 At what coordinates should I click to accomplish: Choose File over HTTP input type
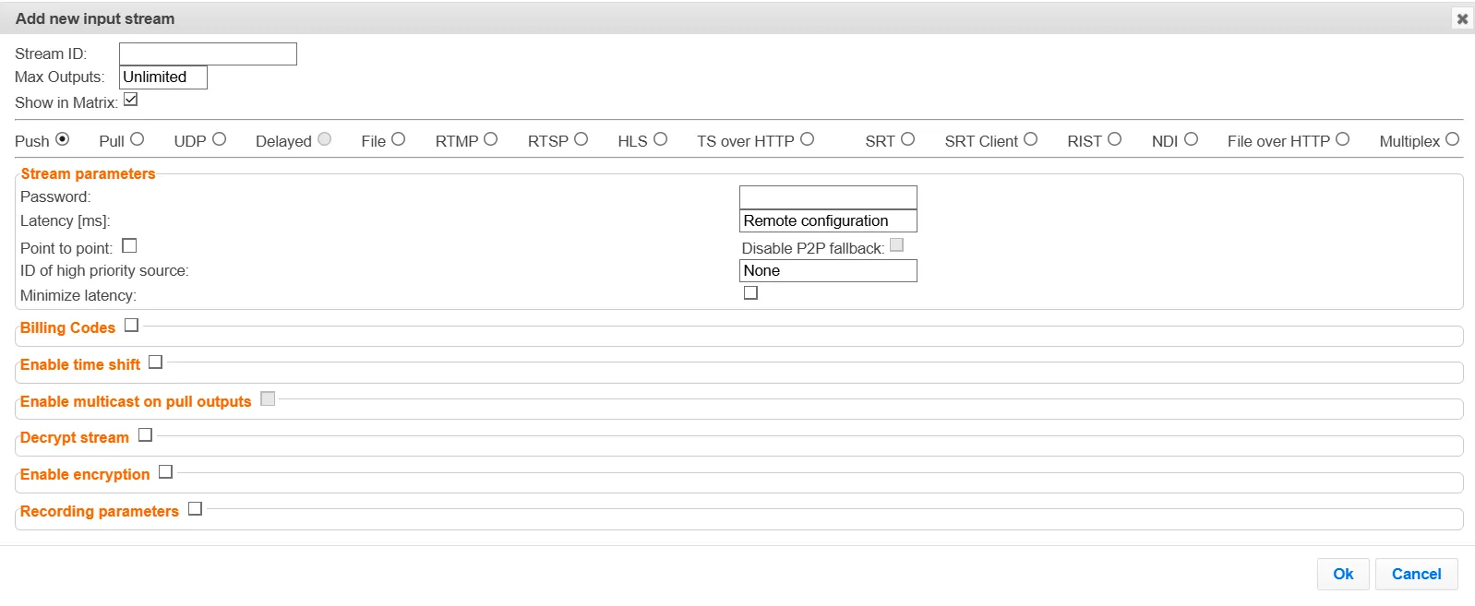(x=1343, y=139)
